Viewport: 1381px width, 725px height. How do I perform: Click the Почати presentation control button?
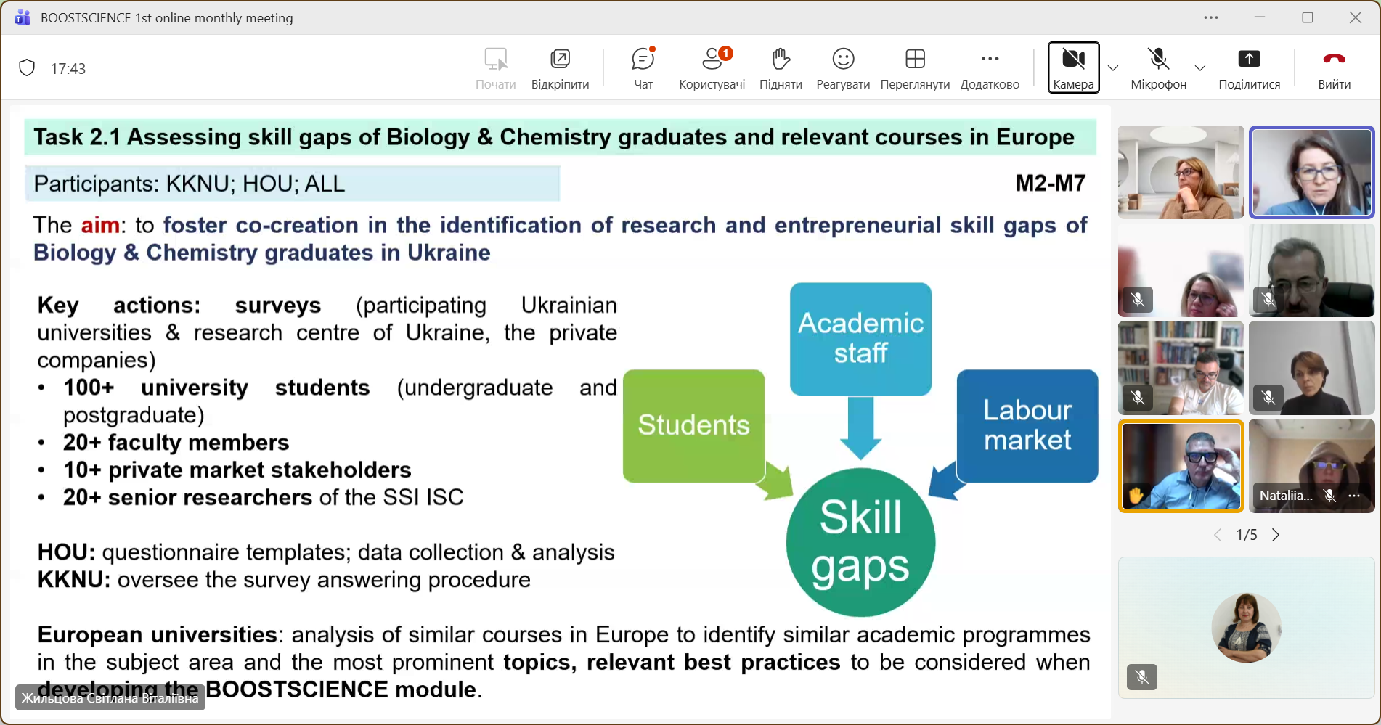coord(495,68)
